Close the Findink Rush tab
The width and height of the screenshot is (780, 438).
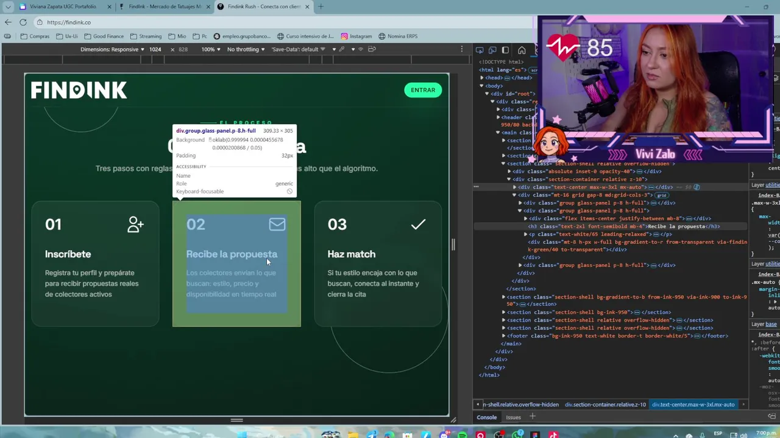[x=307, y=7]
